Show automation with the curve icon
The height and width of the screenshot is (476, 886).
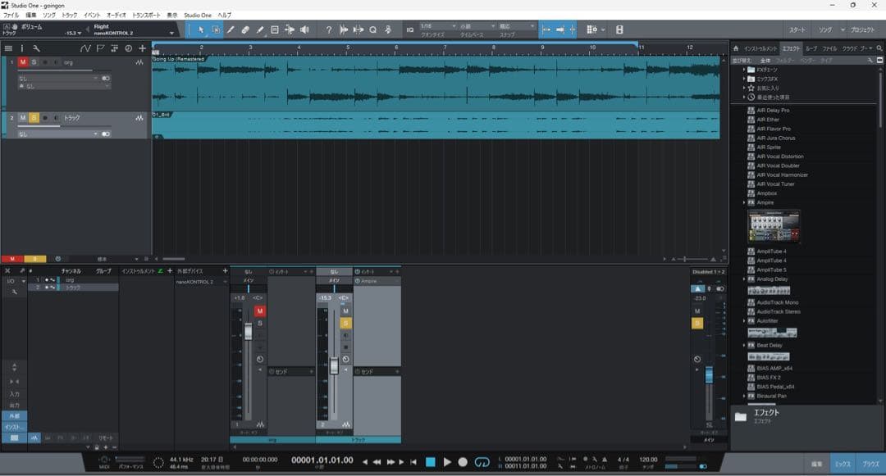click(85, 48)
